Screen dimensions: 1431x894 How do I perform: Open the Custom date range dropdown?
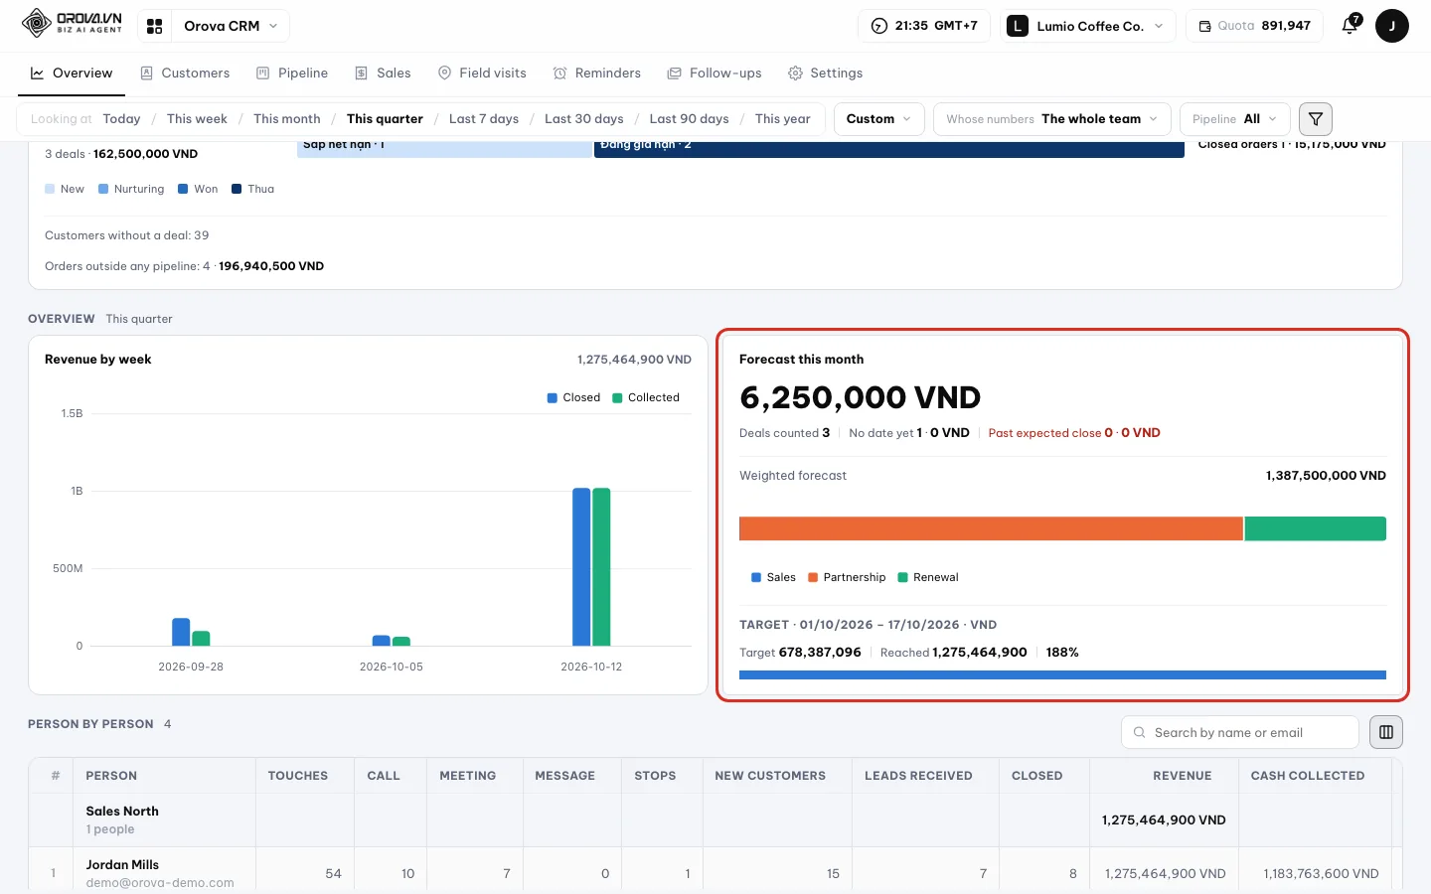coord(878,119)
